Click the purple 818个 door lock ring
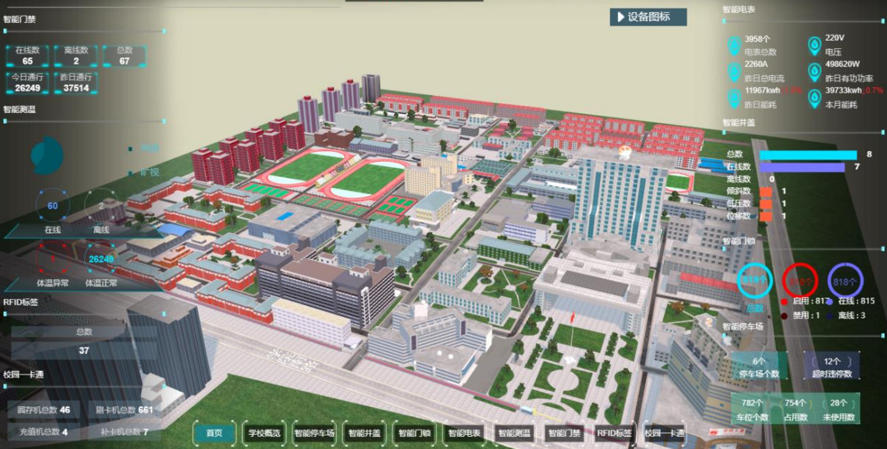Image resolution: width=887 pixels, height=449 pixels. coord(845,281)
